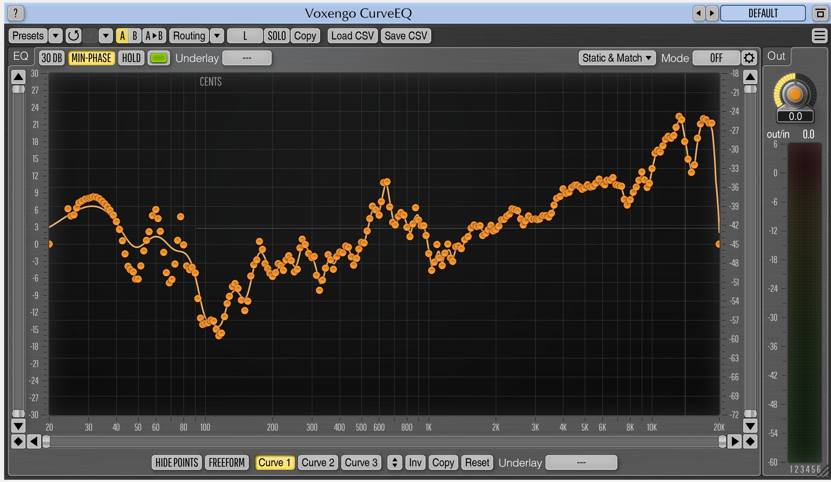
Task: Reset the current curve
Action: click(477, 462)
